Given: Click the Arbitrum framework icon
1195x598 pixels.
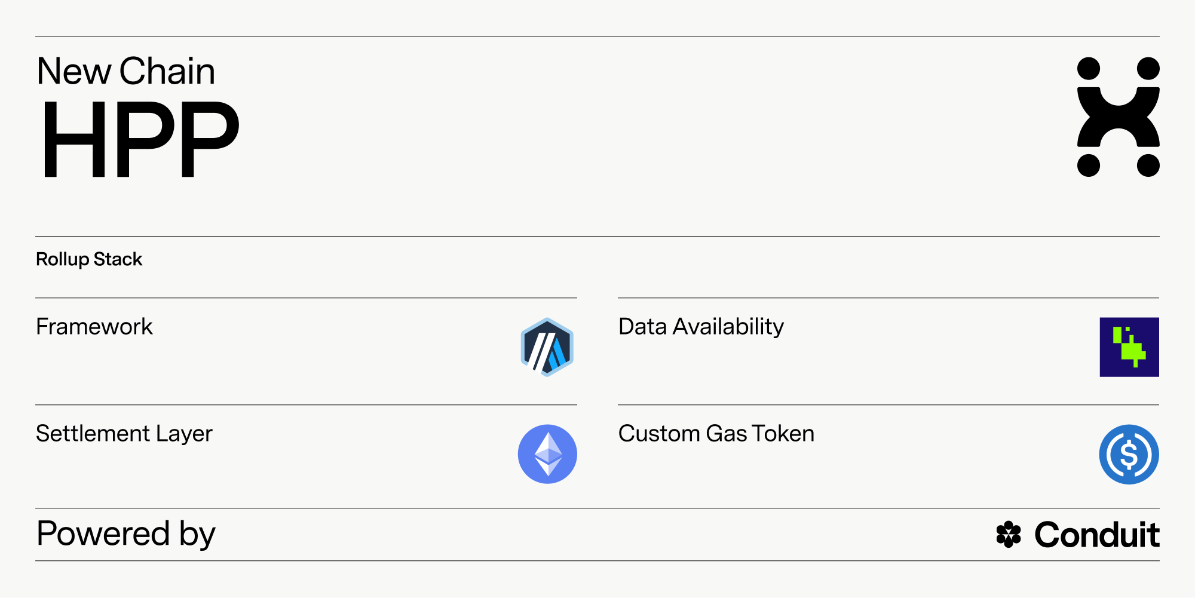Looking at the screenshot, I should pos(547,347).
